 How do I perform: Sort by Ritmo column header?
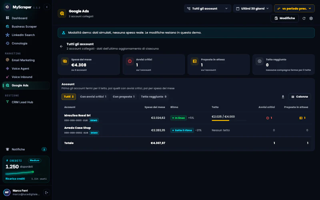pyautogui.click(x=174, y=107)
